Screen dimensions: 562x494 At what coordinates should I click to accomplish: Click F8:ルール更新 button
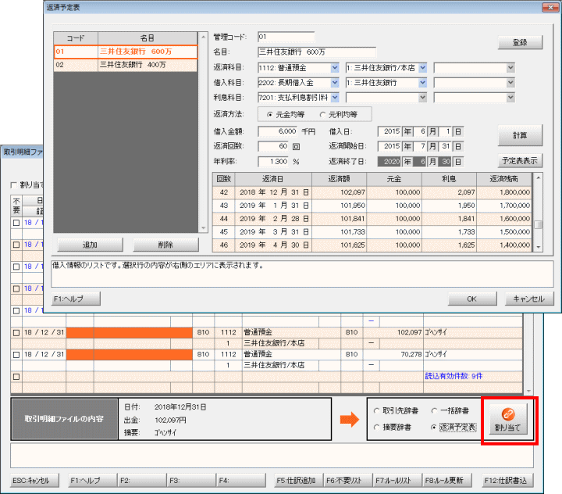tap(446, 481)
